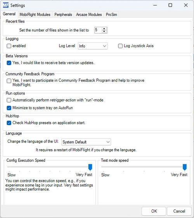Enable the logging checkbox
This screenshot has height=218, width=194.
pos(9,46)
